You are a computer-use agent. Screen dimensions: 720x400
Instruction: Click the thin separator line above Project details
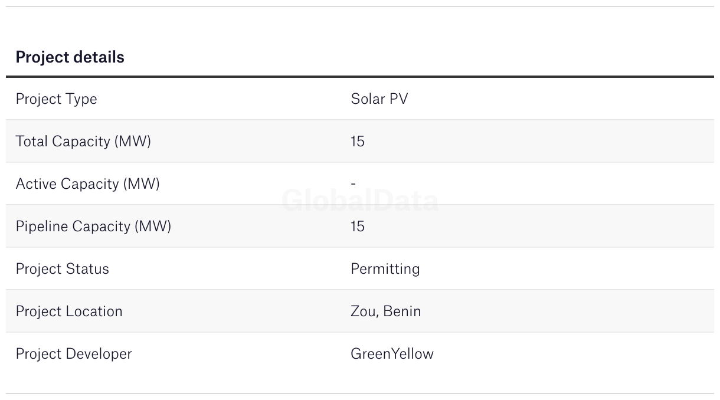point(360,6)
